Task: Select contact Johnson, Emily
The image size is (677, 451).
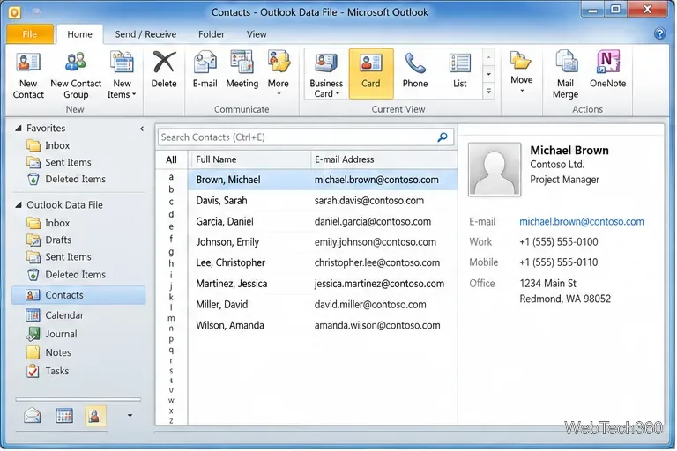Action: coord(323,242)
